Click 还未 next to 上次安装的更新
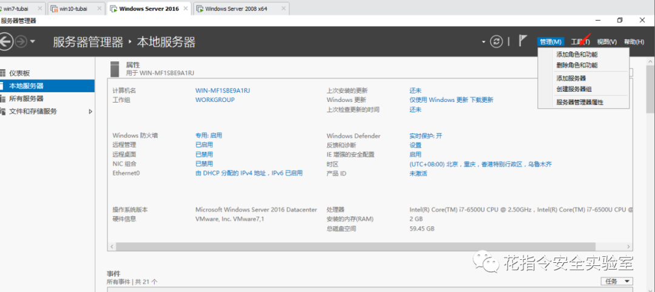655x292 pixels. click(415, 90)
